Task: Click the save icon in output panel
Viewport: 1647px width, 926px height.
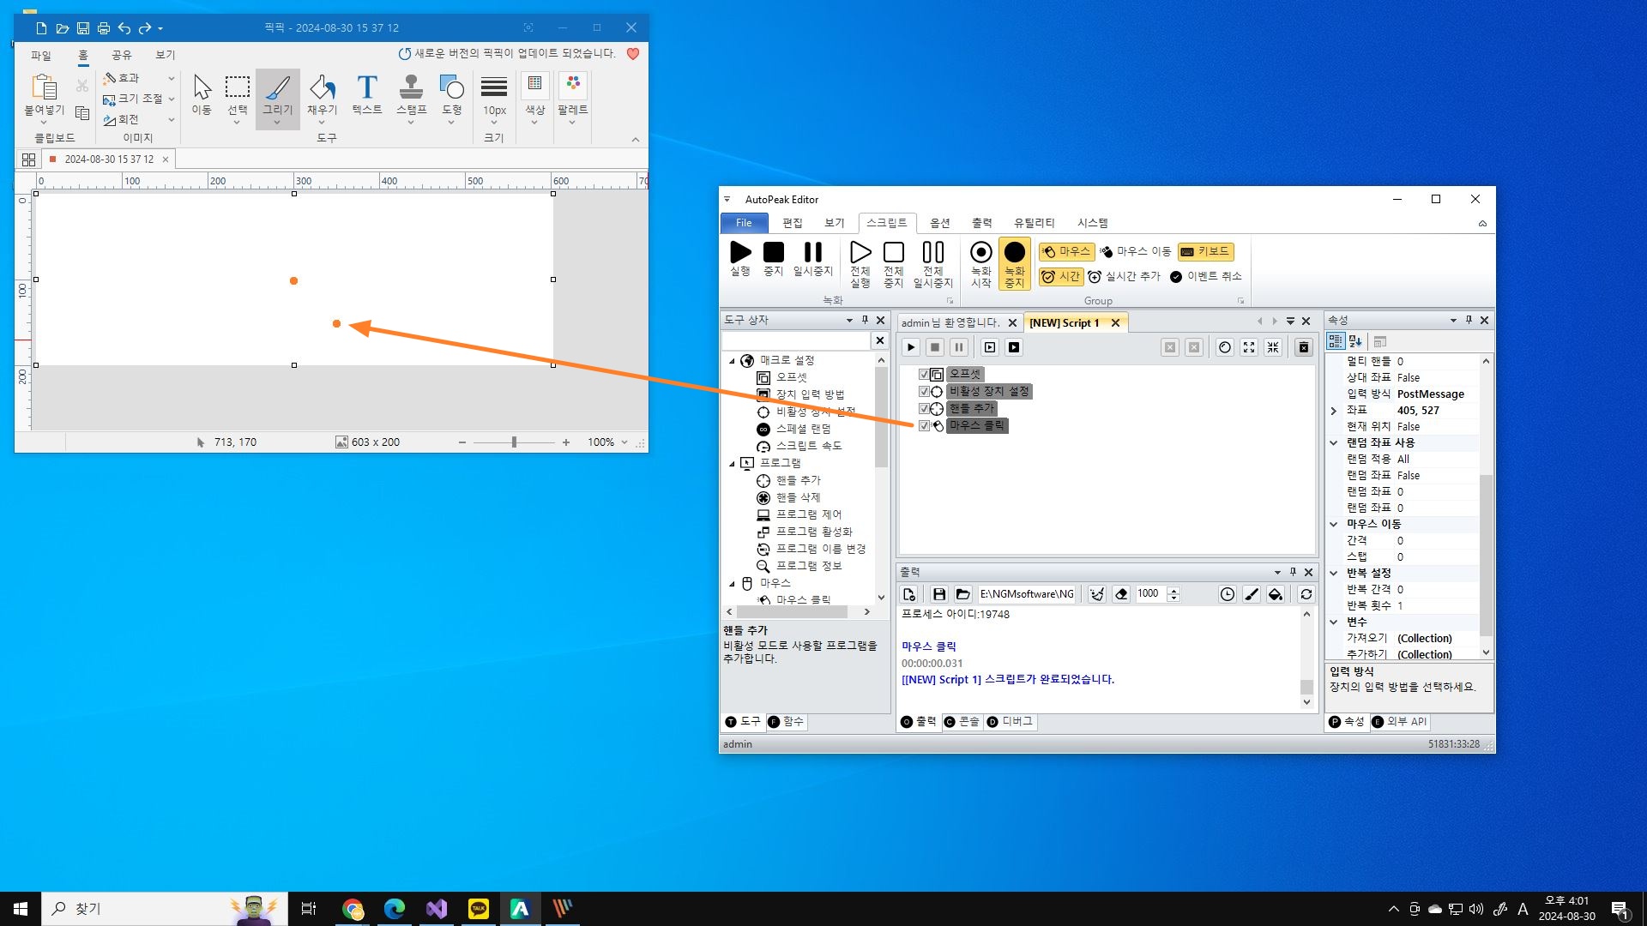Action: (938, 594)
